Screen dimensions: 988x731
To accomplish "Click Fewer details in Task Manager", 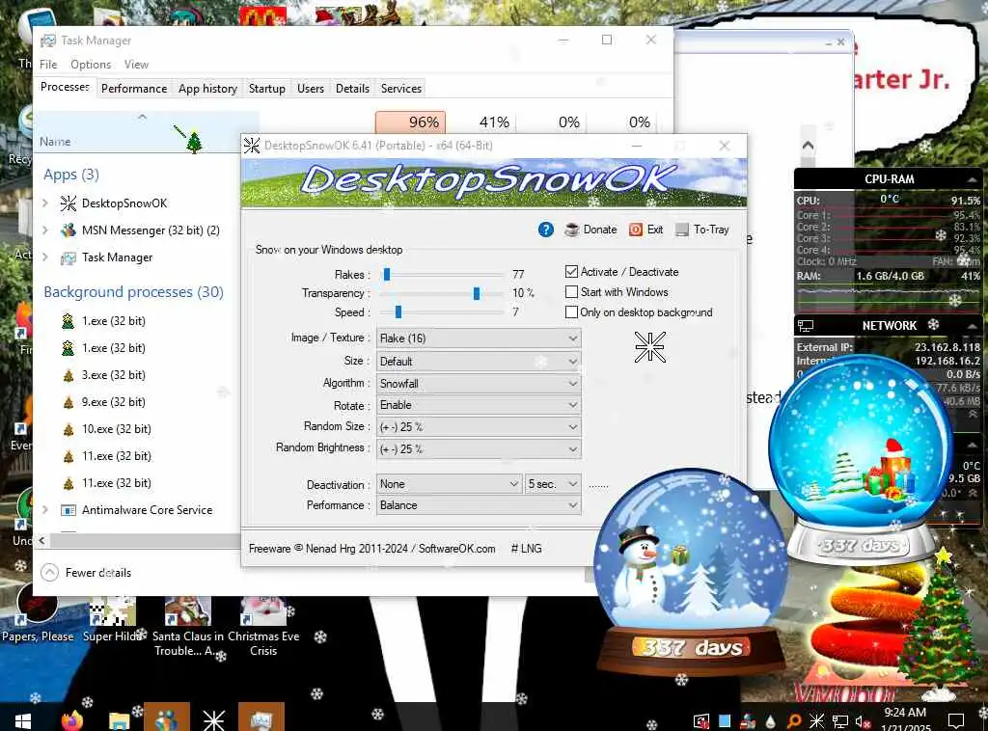I will [x=86, y=573].
